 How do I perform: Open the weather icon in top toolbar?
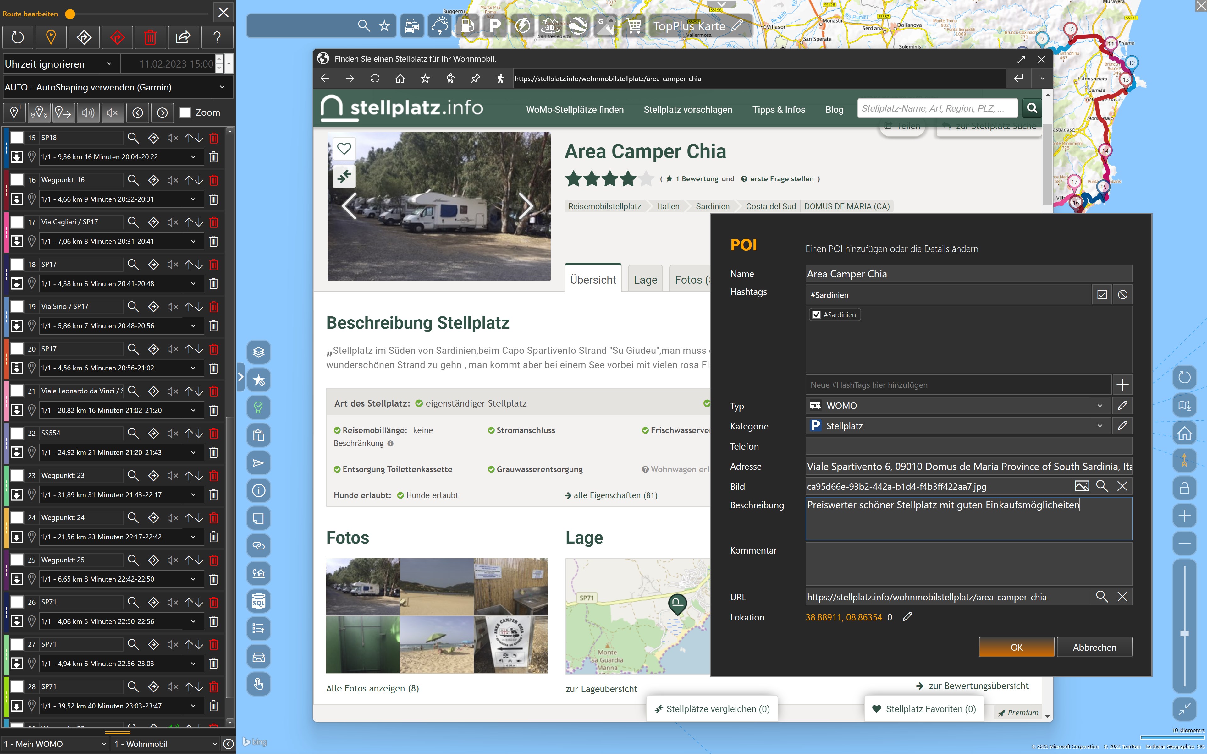click(439, 26)
